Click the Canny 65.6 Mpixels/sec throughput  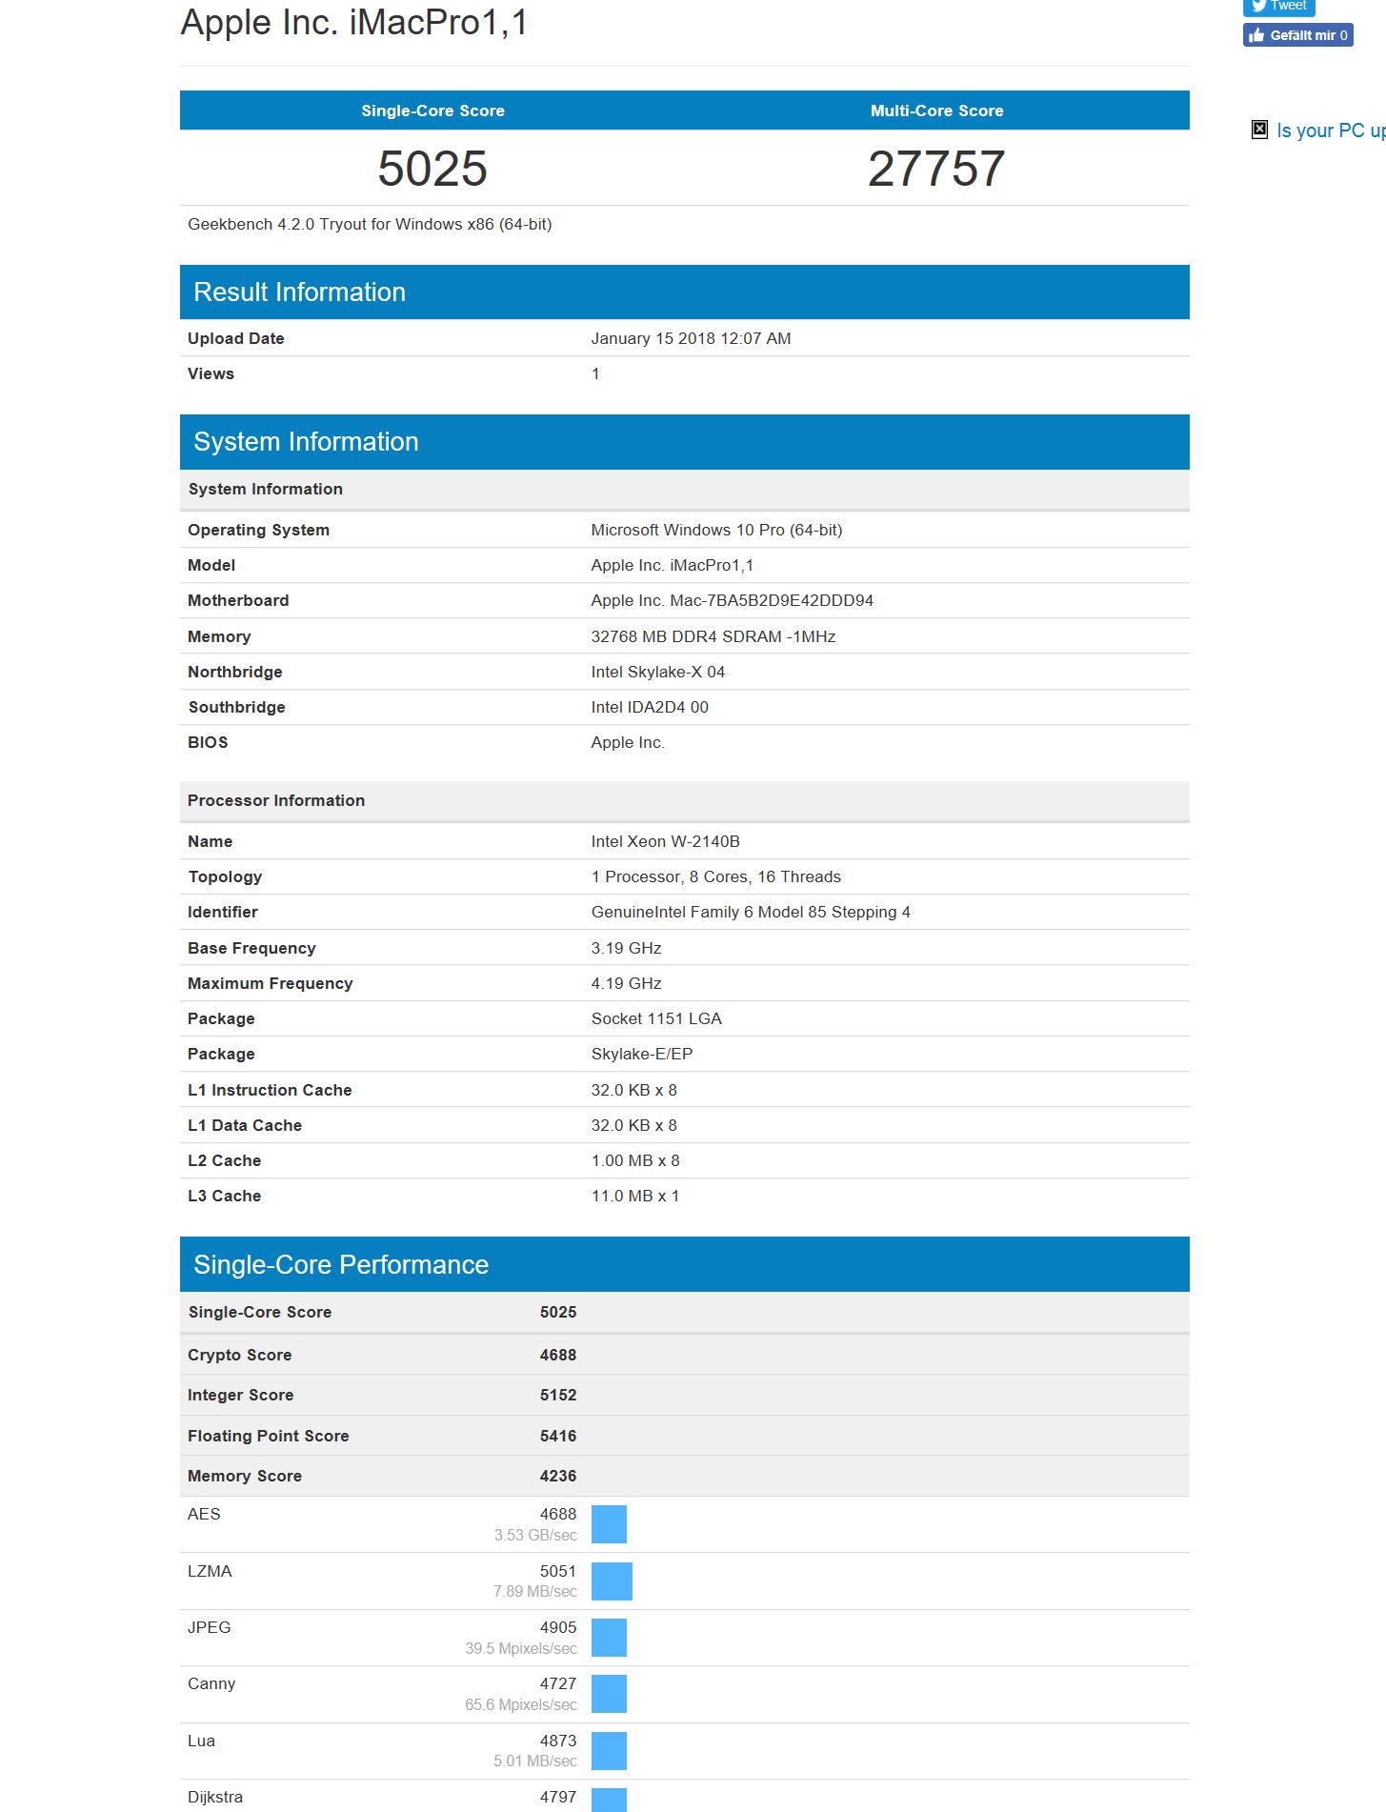click(x=521, y=1704)
